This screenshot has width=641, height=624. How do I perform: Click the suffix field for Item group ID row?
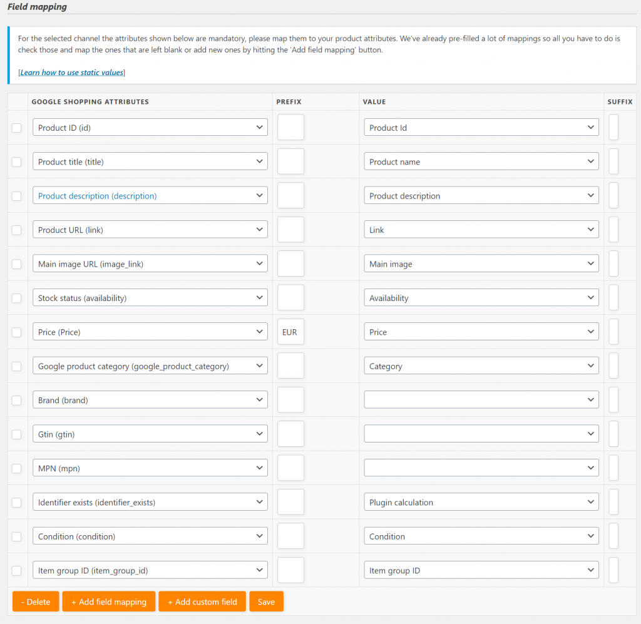[613, 570]
